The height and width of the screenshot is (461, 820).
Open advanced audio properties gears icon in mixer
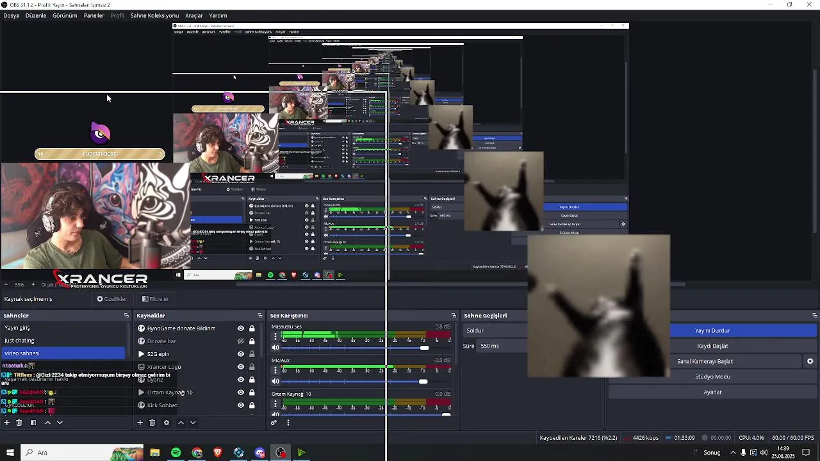point(274,423)
